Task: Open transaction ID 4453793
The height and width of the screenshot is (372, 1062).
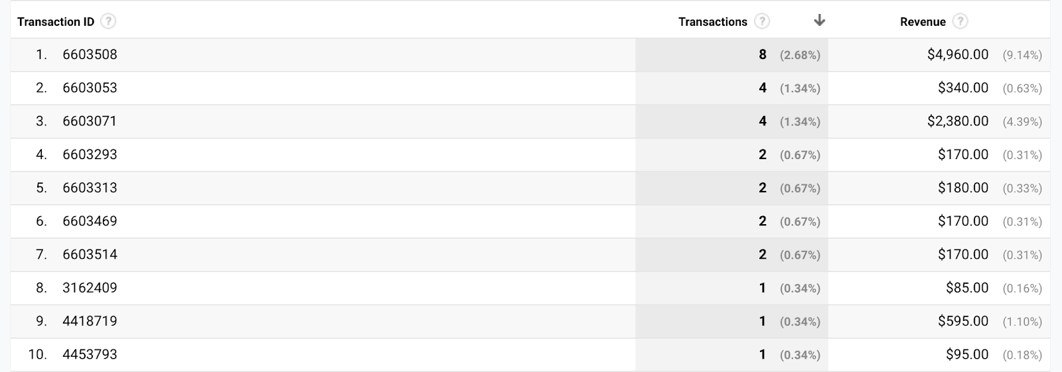Action: [x=90, y=354]
